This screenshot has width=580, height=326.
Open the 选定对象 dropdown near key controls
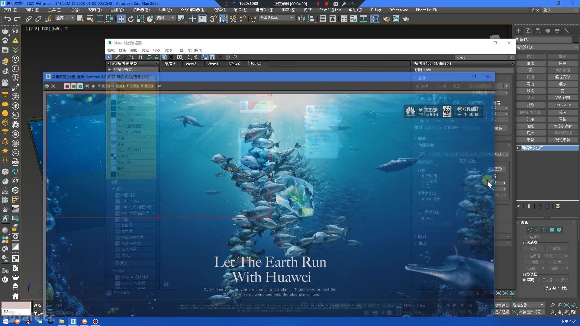coord(528,305)
